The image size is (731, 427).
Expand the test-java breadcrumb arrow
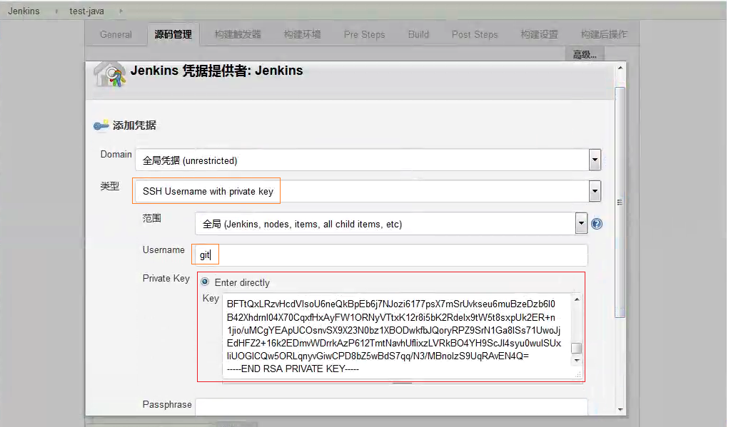pos(121,11)
